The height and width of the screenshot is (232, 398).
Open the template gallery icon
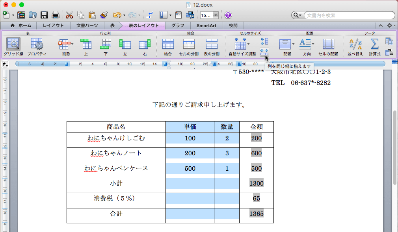tap(21, 15)
